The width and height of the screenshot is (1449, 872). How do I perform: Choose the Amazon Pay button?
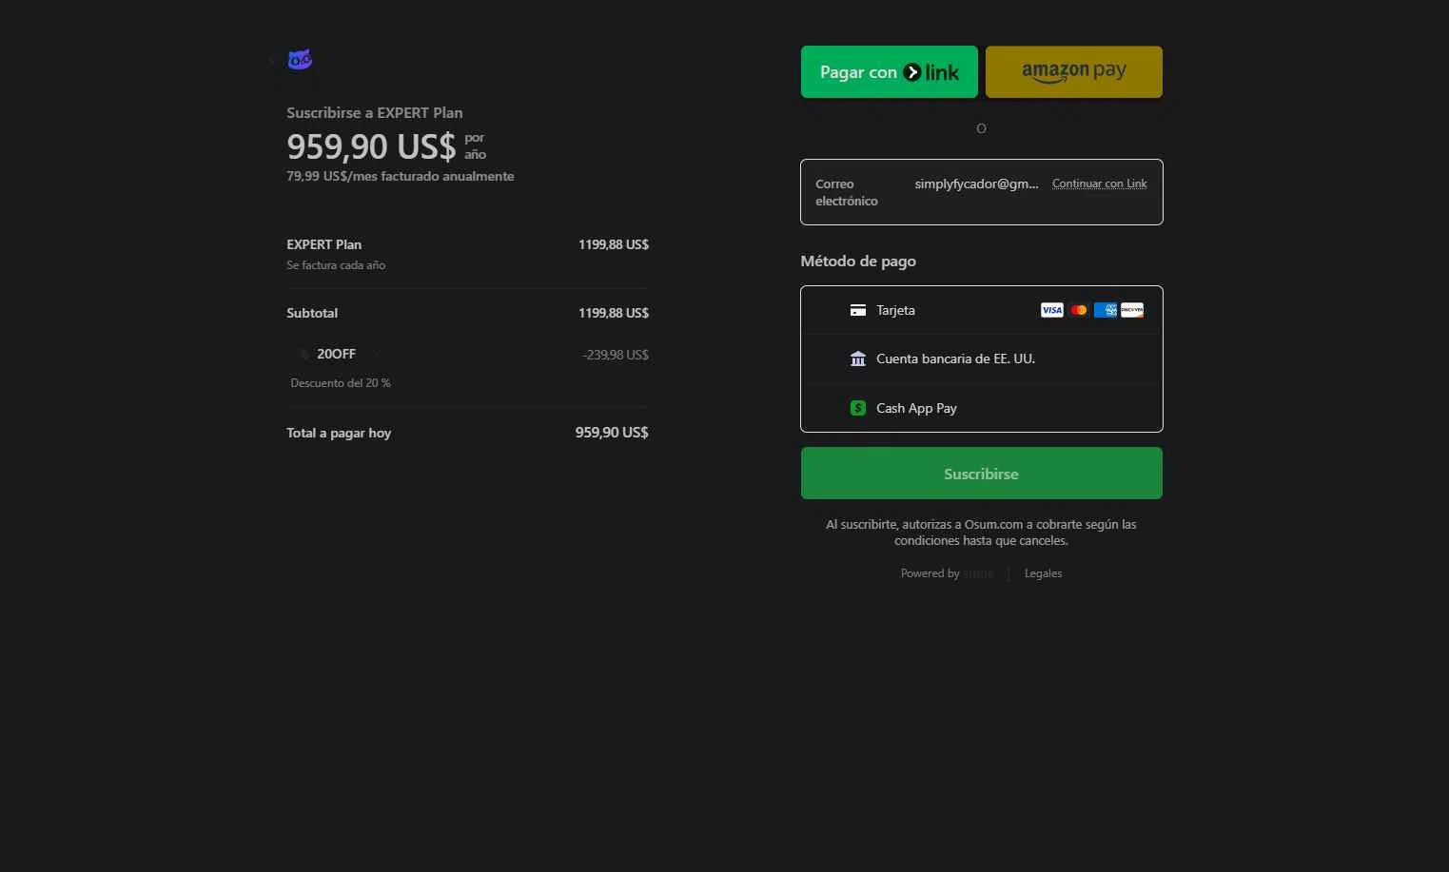(1073, 71)
